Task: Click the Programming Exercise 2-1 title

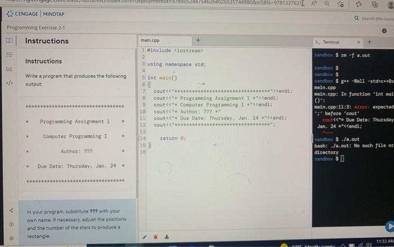Action: [35, 28]
